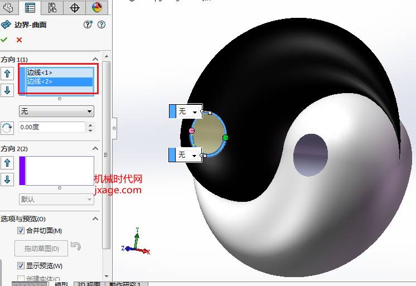
Task: Click the 0.00度 angle input field
Action: click(52, 127)
